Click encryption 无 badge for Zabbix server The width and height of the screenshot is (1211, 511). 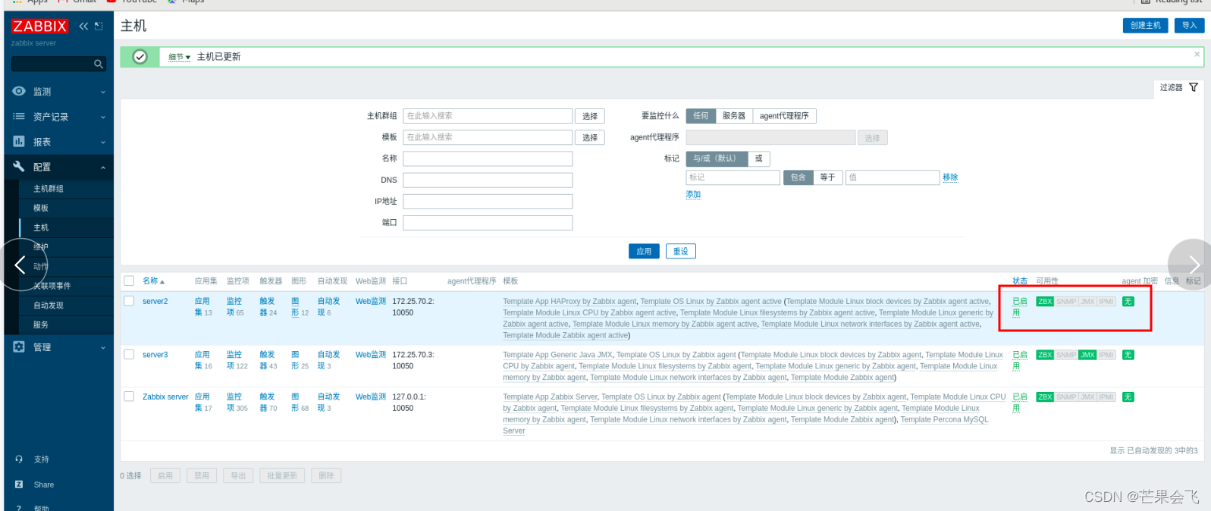point(1128,397)
